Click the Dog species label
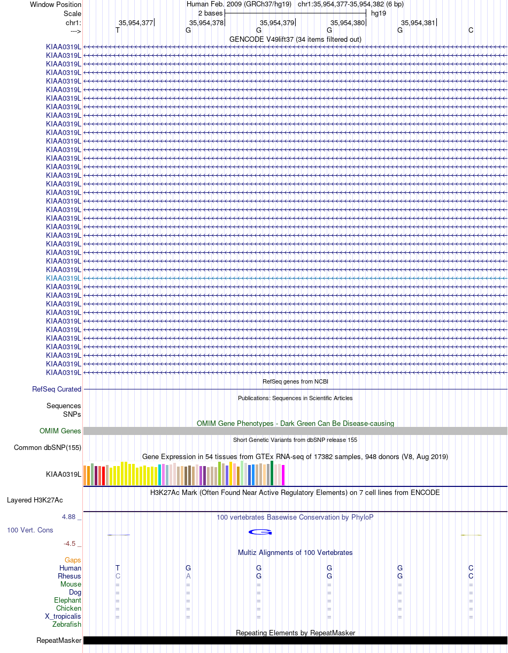 [75, 592]
